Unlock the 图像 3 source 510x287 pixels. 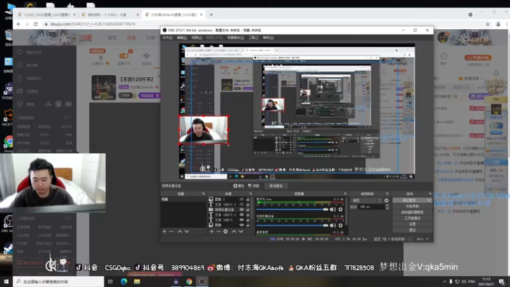pos(248,199)
